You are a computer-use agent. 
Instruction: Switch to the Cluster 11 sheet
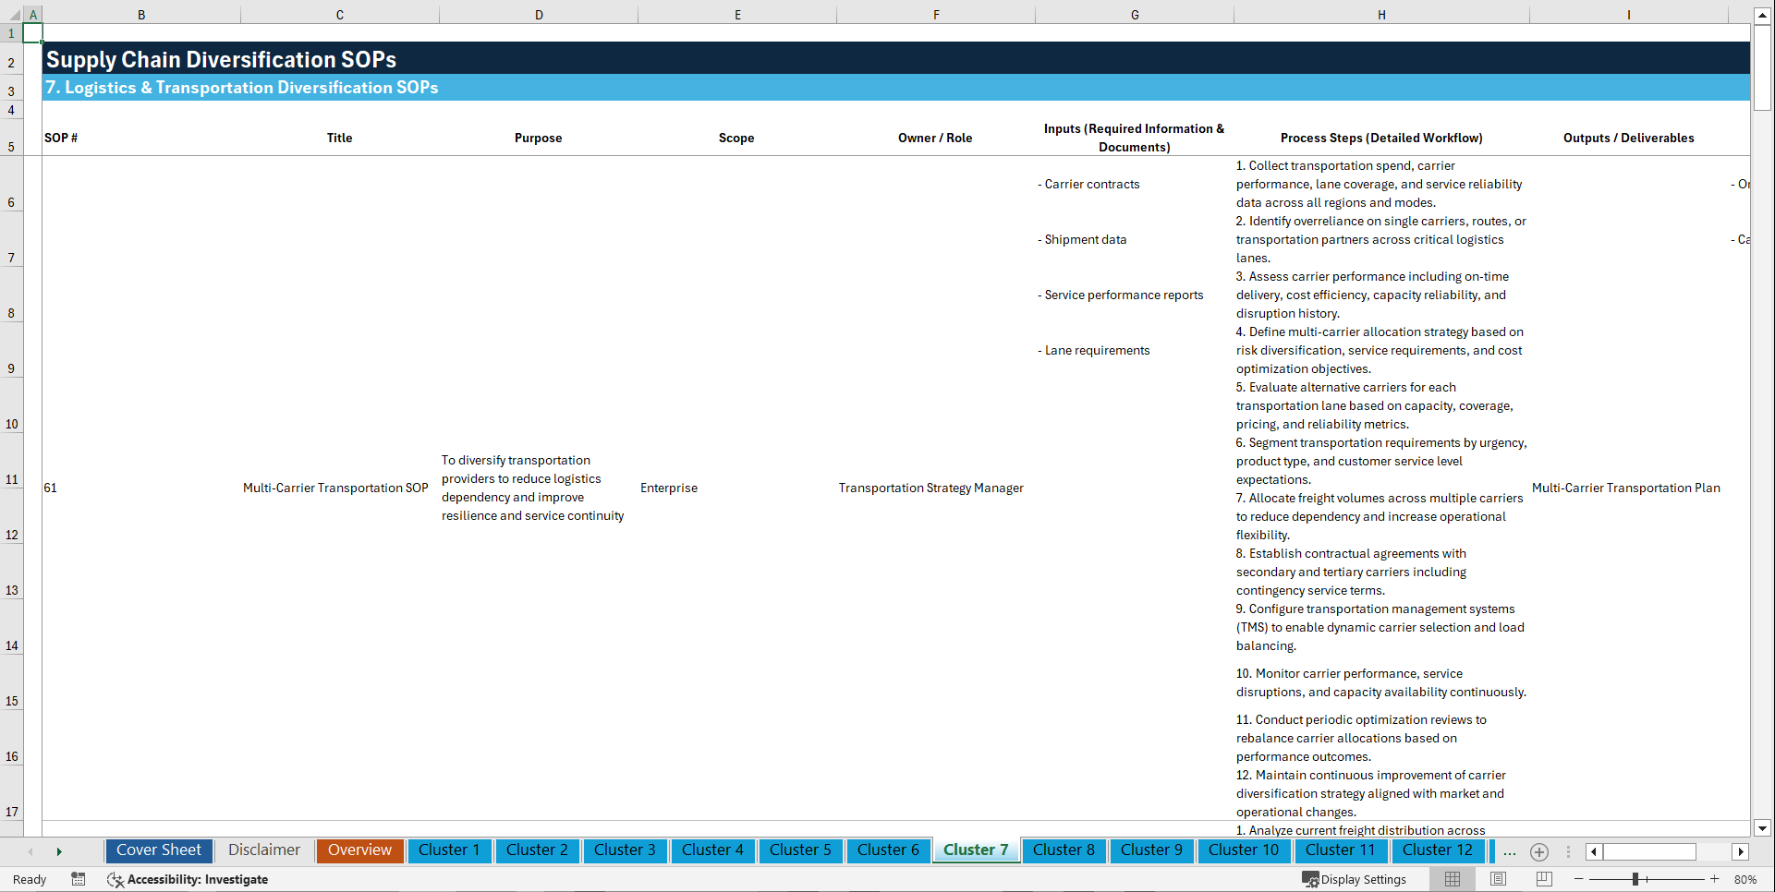pyautogui.click(x=1341, y=850)
